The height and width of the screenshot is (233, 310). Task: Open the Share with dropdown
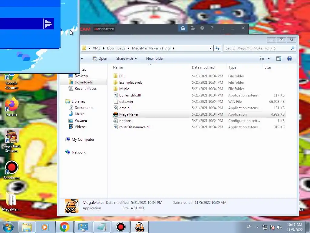127,59
